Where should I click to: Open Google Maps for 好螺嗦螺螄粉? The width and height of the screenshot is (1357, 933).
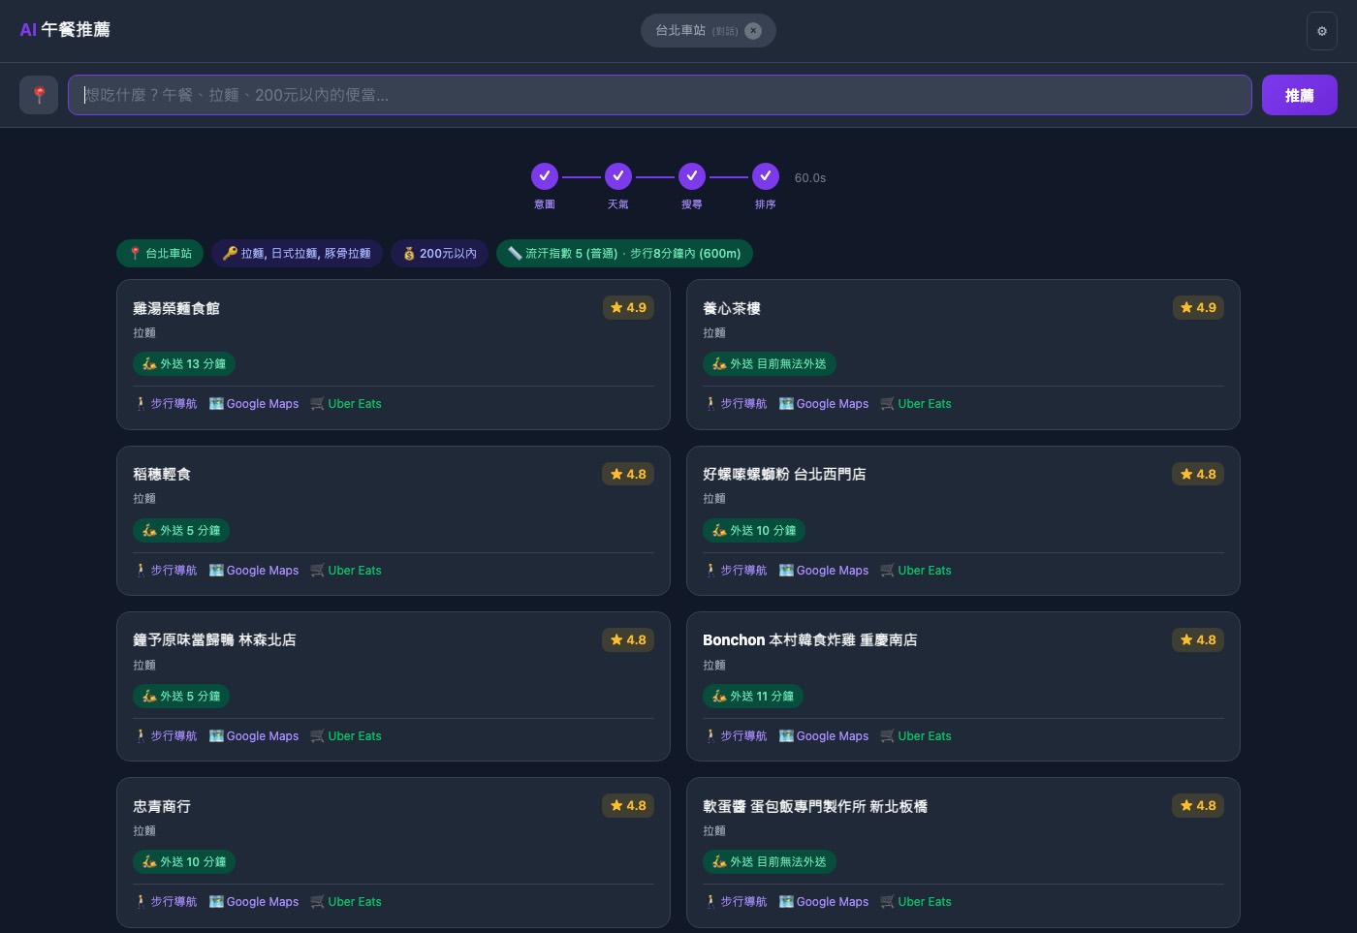click(824, 571)
